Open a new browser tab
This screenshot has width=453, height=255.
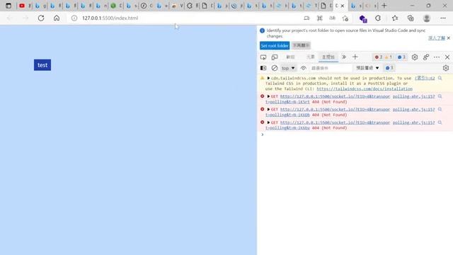pos(384,6)
